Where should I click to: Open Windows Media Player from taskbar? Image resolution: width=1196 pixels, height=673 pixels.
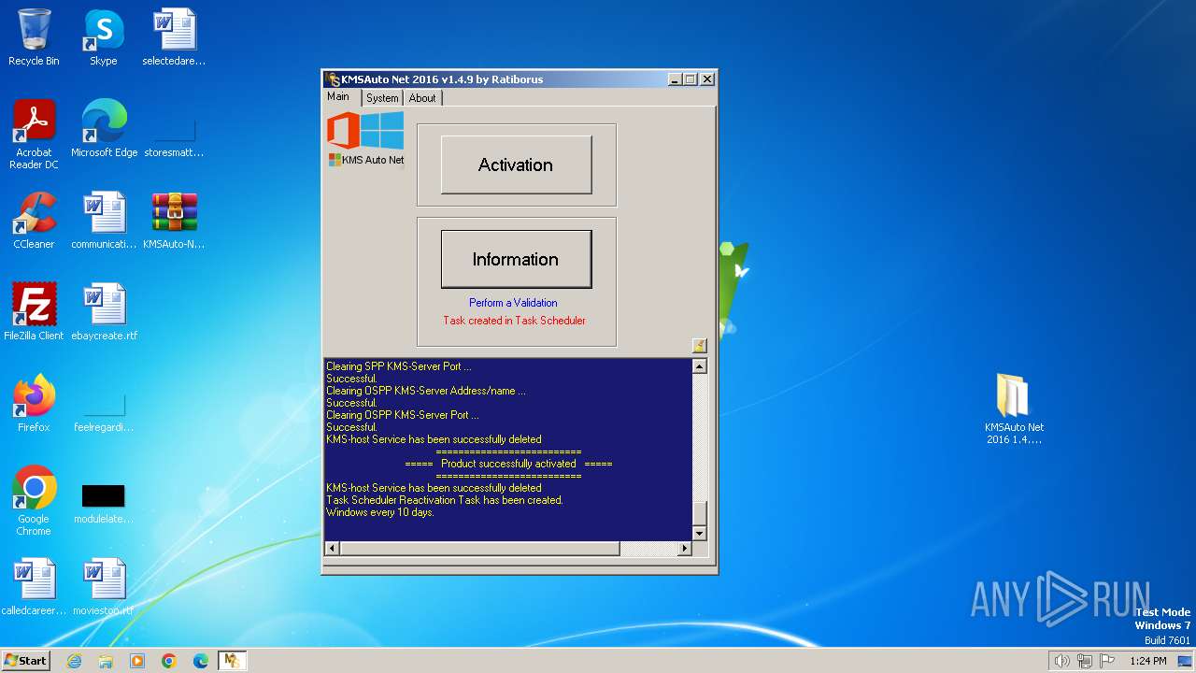(137, 661)
